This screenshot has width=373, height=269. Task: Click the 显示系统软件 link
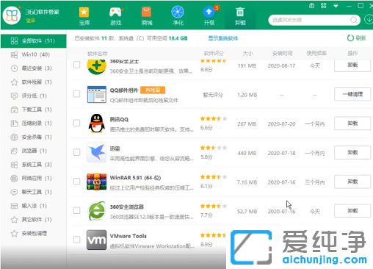click(223, 38)
